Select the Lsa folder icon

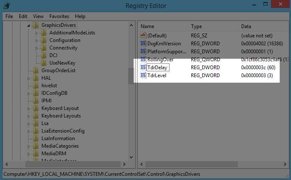point(36,123)
